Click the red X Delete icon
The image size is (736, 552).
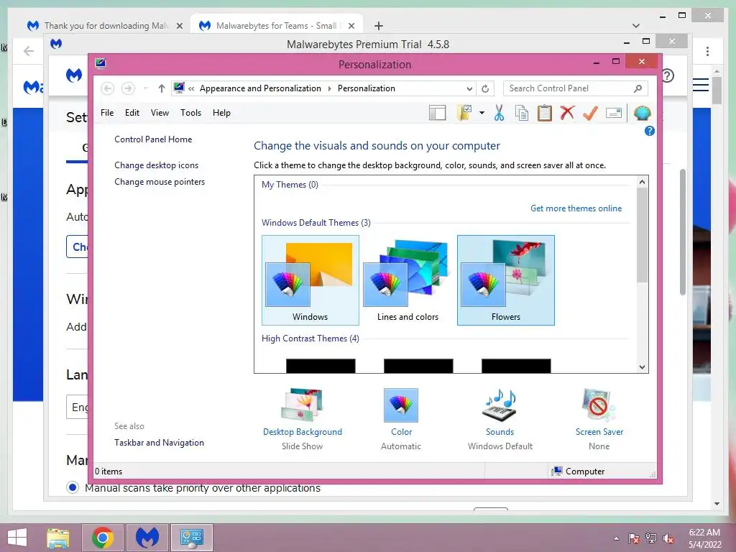point(568,113)
